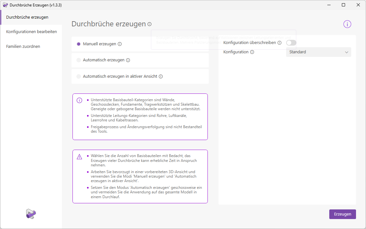Click info icon next to Automatisch erzeugen

pyautogui.click(x=128, y=60)
